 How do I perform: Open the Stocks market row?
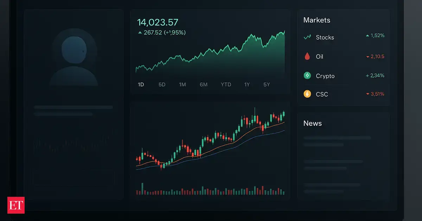pos(325,37)
